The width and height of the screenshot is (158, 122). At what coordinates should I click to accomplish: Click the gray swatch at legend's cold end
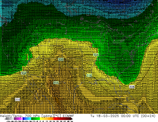pos(8,119)
